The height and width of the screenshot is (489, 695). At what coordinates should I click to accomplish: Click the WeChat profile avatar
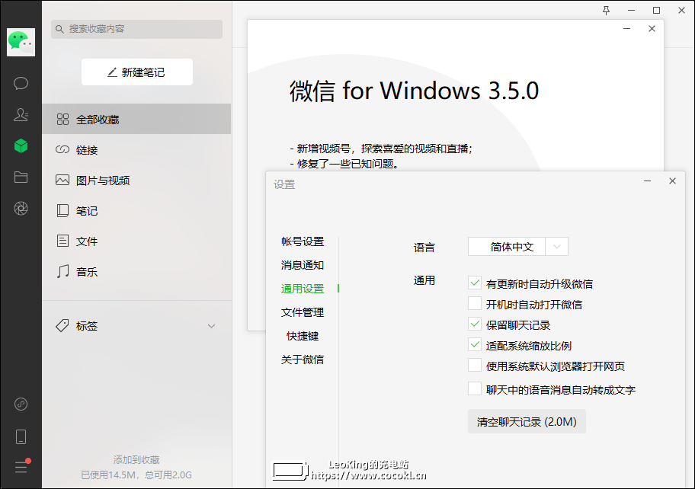[x=21, y=42]
